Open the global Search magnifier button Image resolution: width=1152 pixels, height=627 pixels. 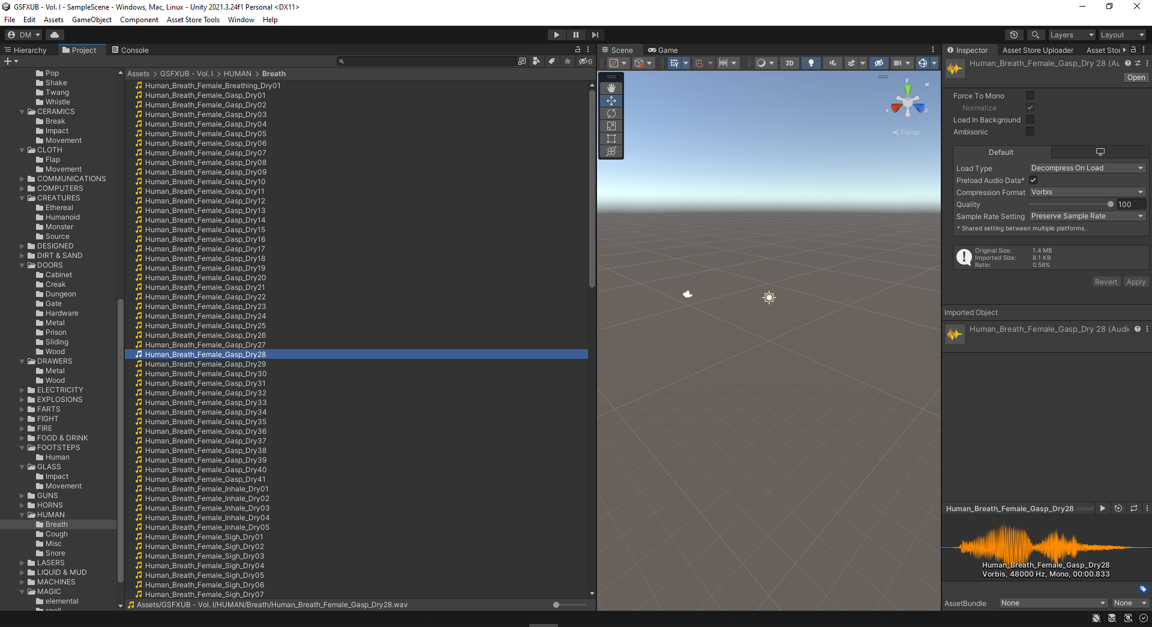point(1036,35)
